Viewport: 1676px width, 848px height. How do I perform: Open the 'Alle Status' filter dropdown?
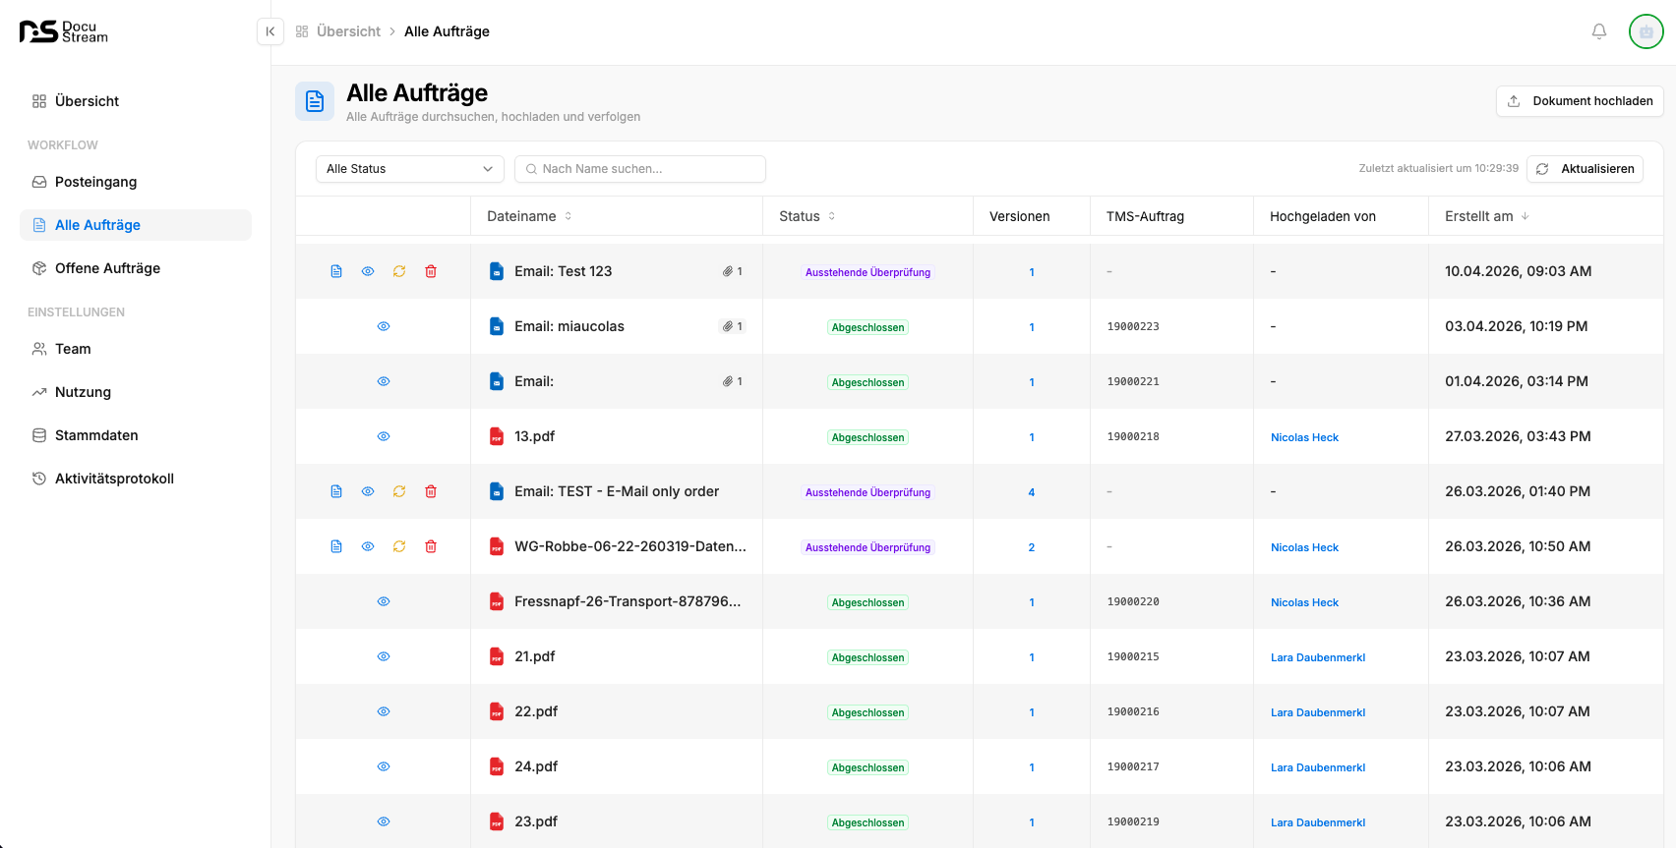coord(409,169)
